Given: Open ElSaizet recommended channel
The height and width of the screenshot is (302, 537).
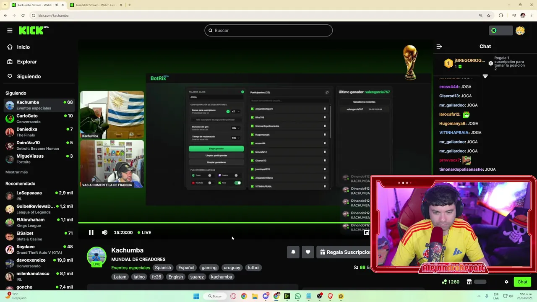Looking at the screenshot, I should pos(39,236).
